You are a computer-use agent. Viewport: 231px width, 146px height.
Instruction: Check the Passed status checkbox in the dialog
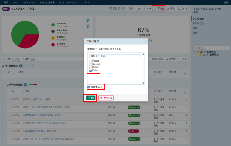(90, 61)
